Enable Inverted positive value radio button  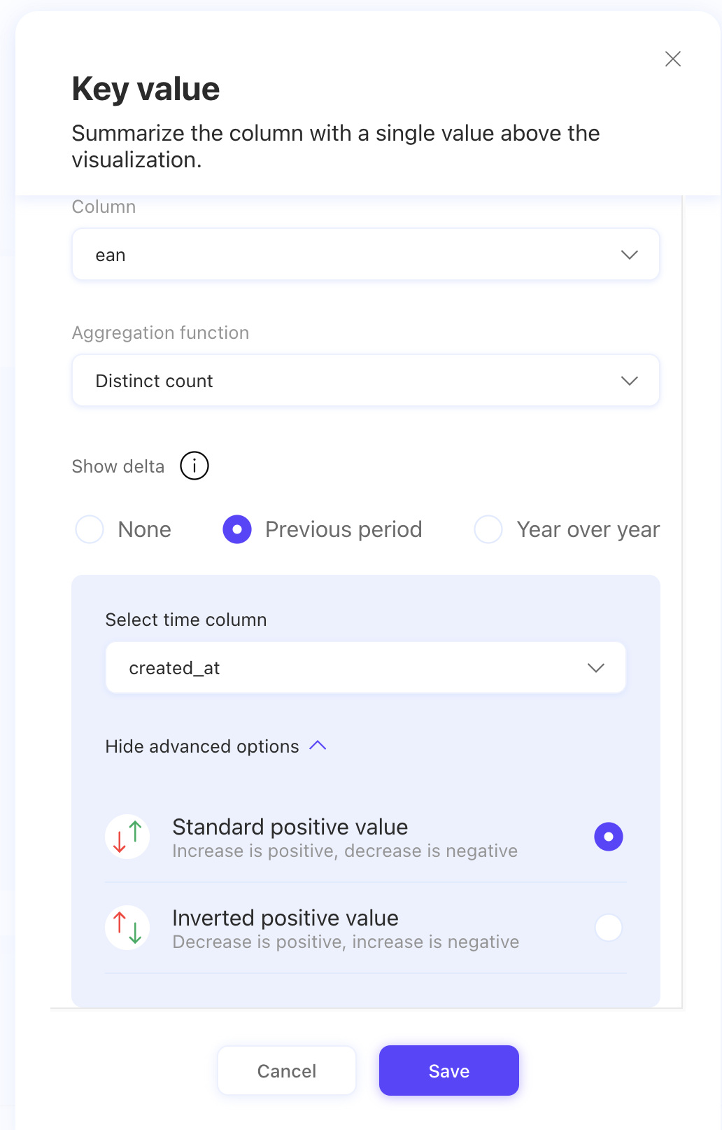[x=609, y=928]
